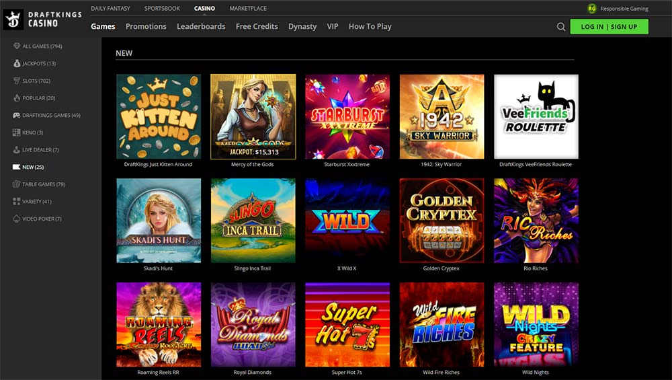Open the Royal Diamonds game thumbnail
Image resolution: width=672 pixels, height=380 pixels.
coord(253,325)
